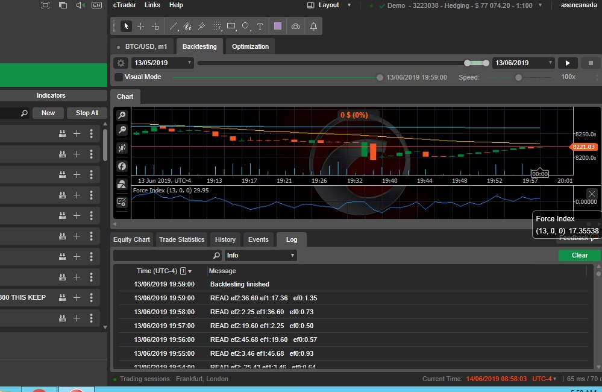The height and width of the screenshot is (392, 602).
Task: Click the log search magnifier icon
Action: tap(216, 255)
